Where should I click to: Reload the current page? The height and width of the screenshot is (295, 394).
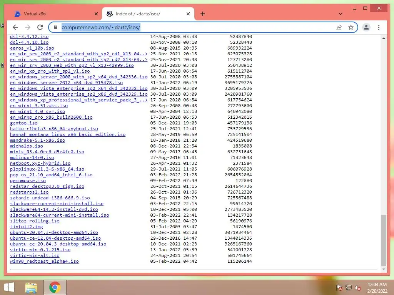point(40,27)
